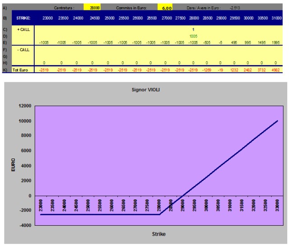Click the + CALL quantity cell showing 1
Screen dimensions: 289x246
pyautogui.click(x=193, y=29)
